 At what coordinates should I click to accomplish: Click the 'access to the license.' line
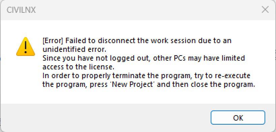click(x=78, y=67)
